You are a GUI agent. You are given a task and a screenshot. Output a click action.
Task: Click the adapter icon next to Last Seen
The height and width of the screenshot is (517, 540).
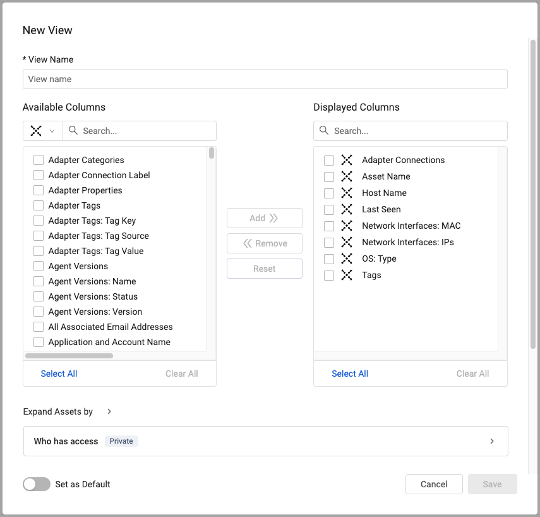347,209
